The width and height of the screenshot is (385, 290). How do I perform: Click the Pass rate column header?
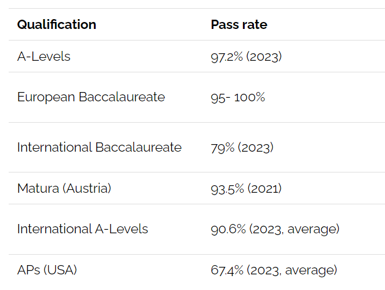(239, 24)
